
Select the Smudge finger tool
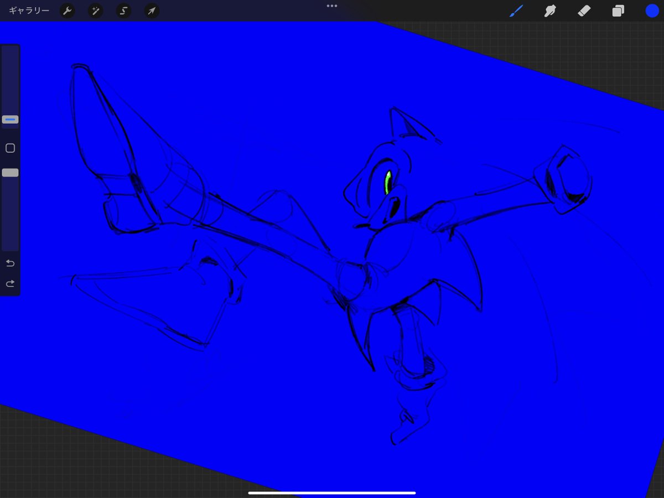pos(549,11)
